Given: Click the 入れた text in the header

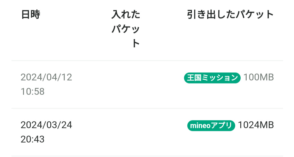Looking at the screenshot, I should (x=126, y=15).
